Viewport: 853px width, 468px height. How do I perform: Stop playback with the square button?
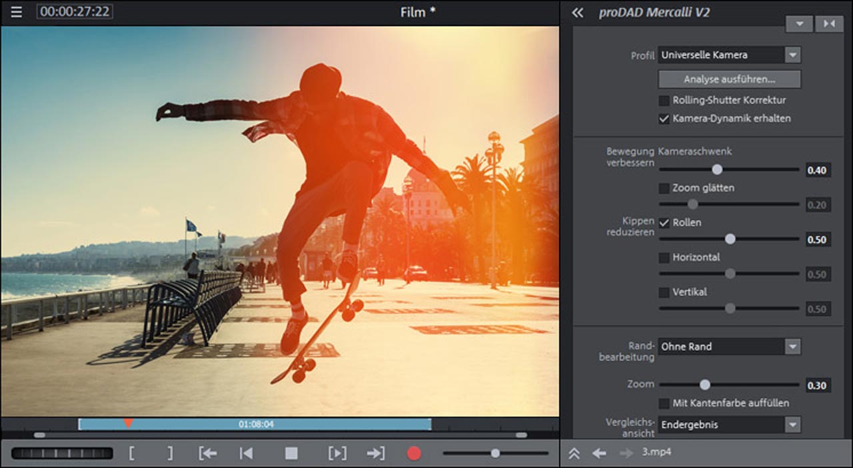pyautogui.click(x=291, y=453)
